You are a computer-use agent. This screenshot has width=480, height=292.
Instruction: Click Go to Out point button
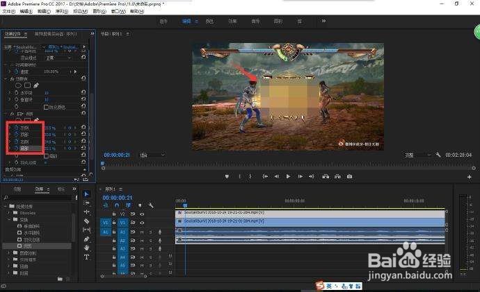312,176
